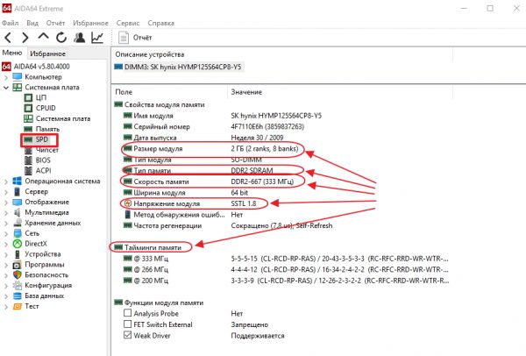
Task: Click the DirectX Xbox-style icon
Action: click(18, 244)
